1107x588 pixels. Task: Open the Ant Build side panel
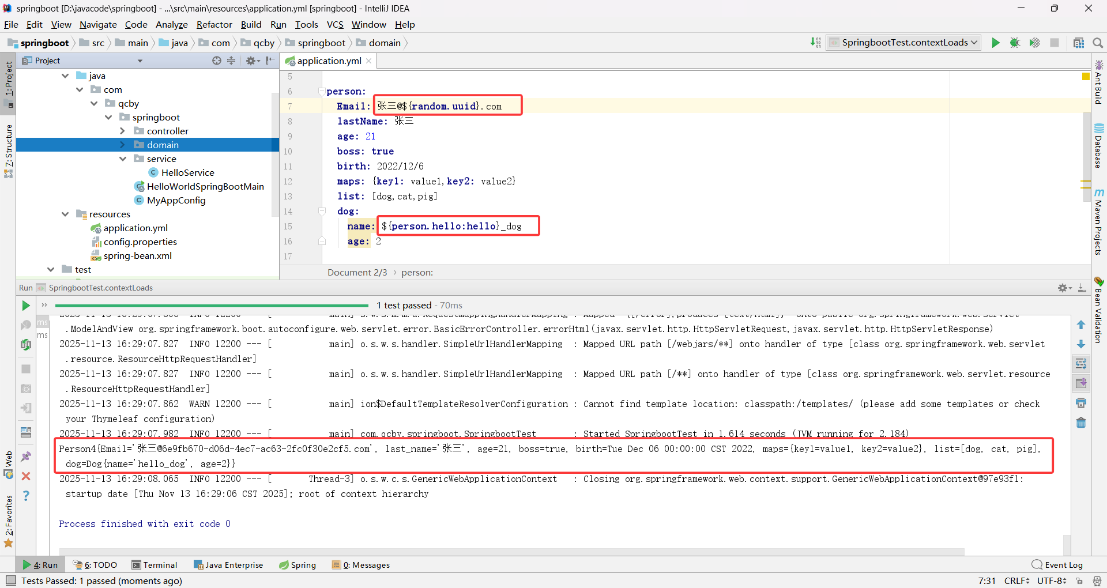(x=1099, y=82)
